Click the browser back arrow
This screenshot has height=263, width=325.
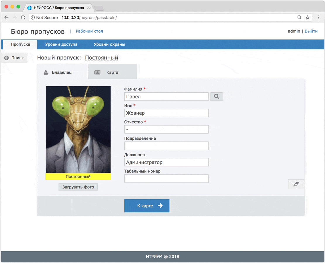click(x=6, y=18)
